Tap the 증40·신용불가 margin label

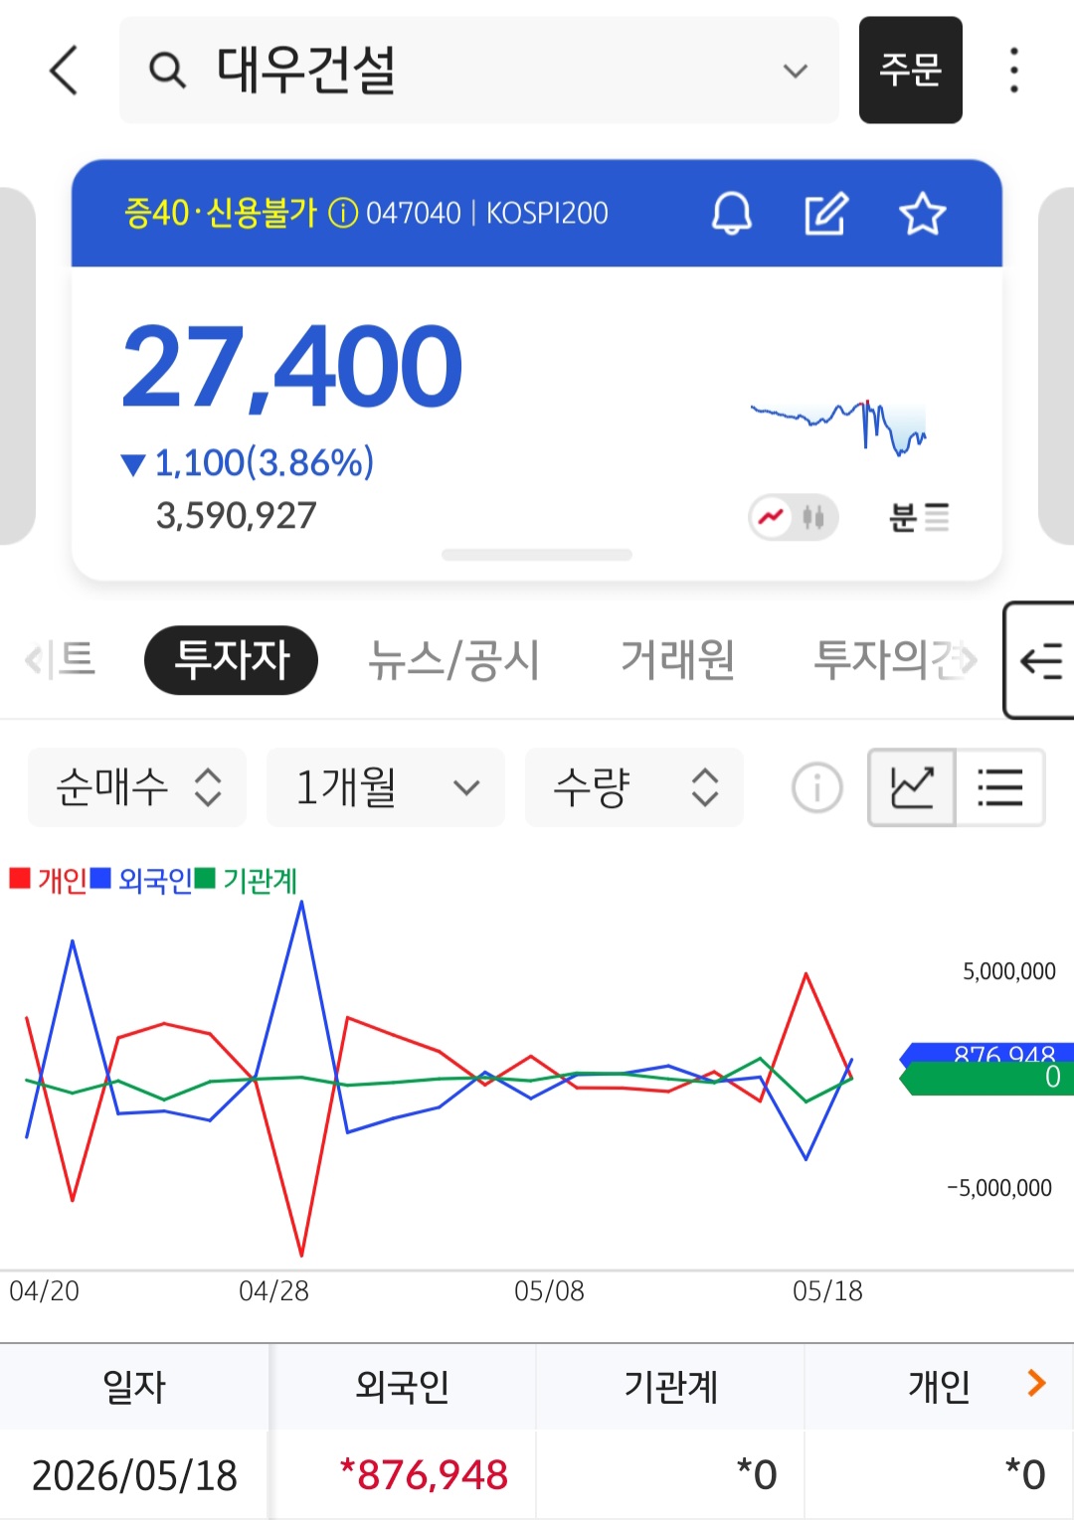point(221,213)
